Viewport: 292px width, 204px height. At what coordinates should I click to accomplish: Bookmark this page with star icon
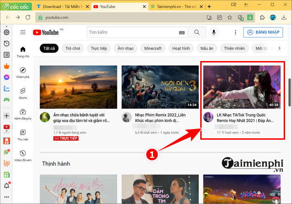pos(230,18)
